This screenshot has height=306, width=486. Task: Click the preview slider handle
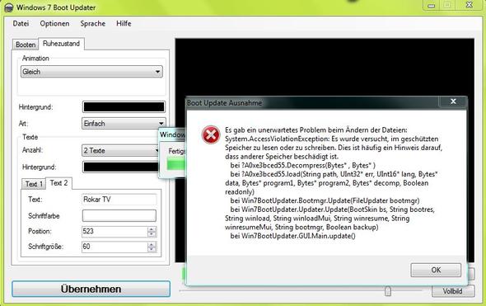pos(388,291)
